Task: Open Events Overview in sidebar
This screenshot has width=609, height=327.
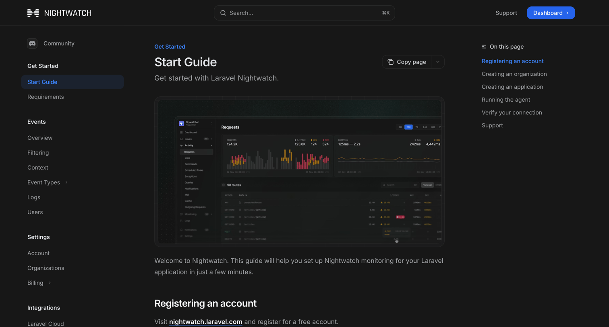Action: pyautogui.click(x=40, y=138)
